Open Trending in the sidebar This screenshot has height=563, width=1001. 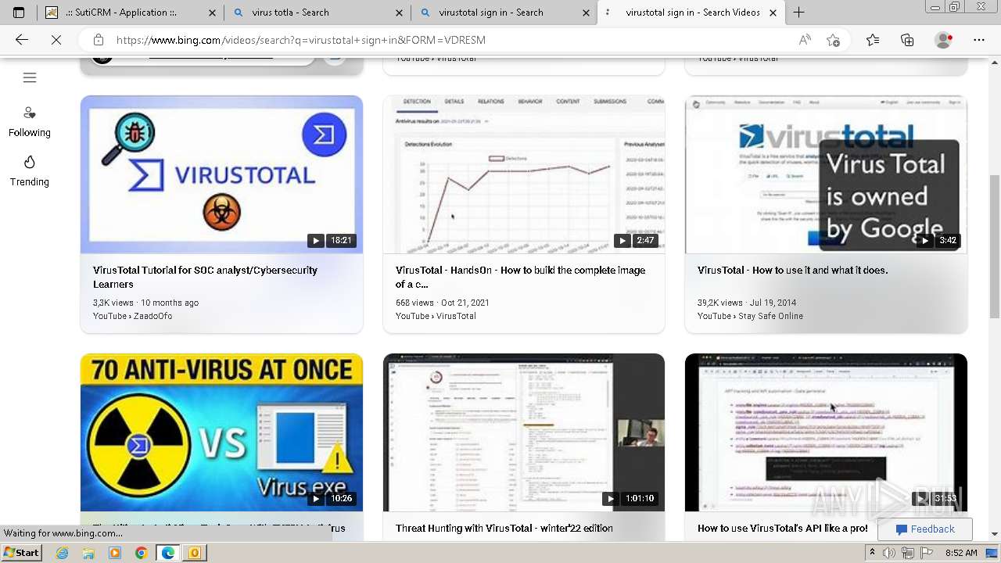(30, 171)
